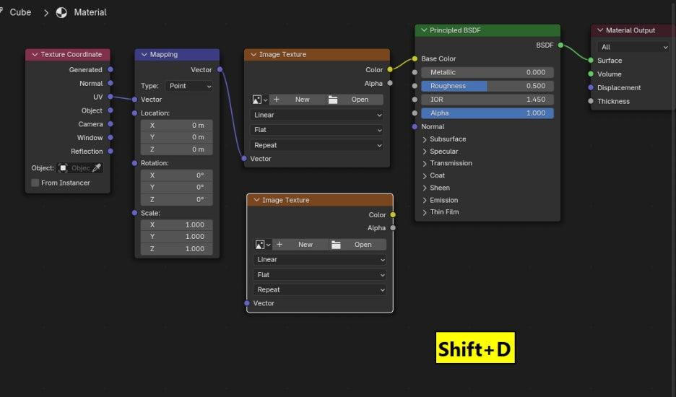This screenshot has height=397, width=676.
Task: Click the eyedropper icon beside Object field
Action: click(97, 167)
